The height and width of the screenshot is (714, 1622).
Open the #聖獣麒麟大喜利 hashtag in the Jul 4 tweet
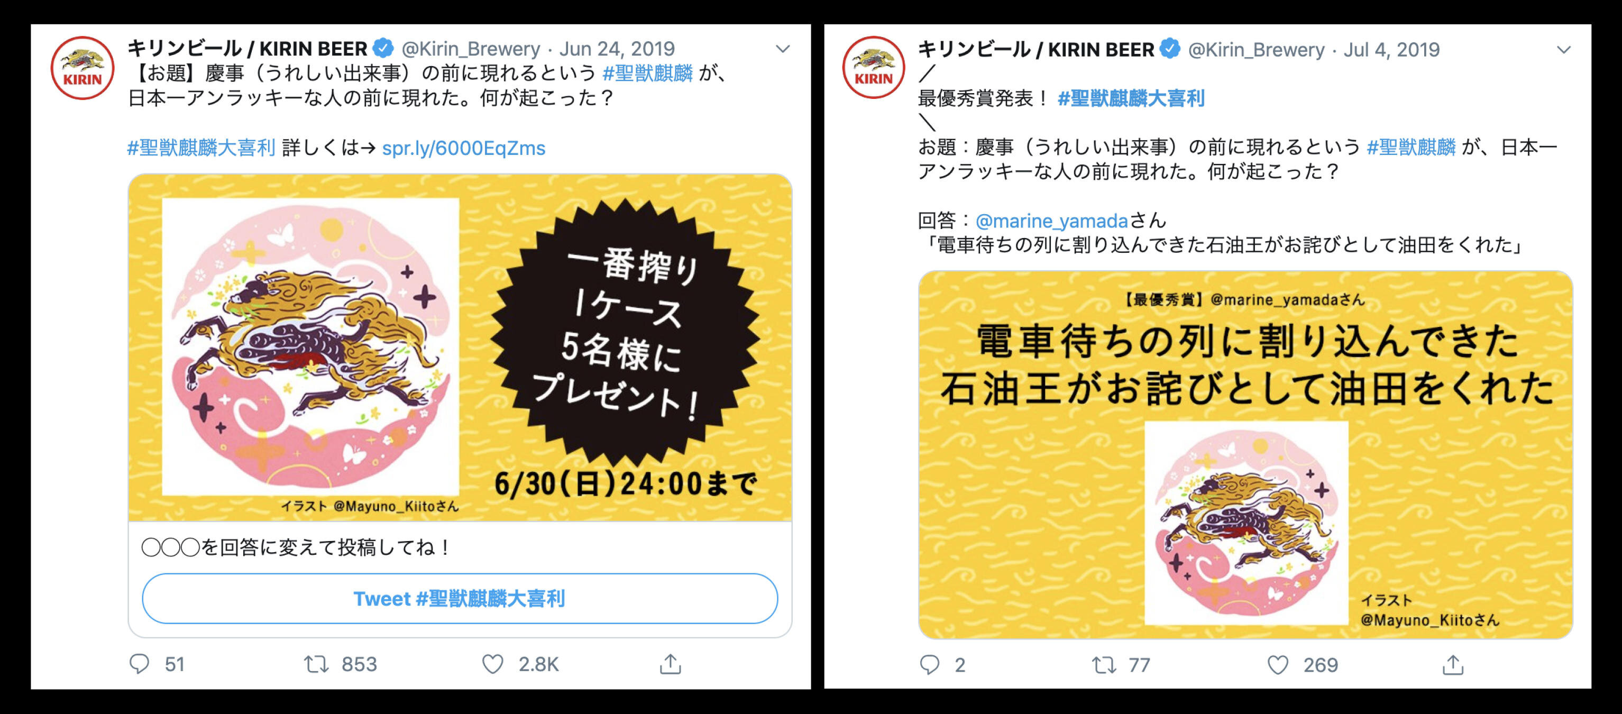pyautogui.click(x=1131, y=98)
